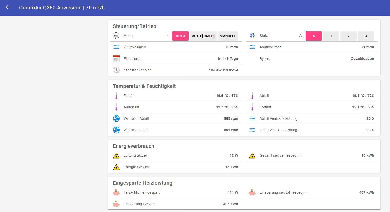This screenshot has width=390, height=212.
Task: Click the Modus auto-cycle icon
Action: [x=116, y=36]
